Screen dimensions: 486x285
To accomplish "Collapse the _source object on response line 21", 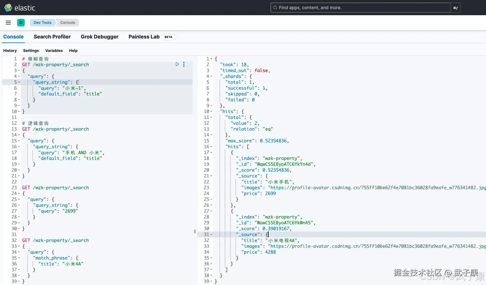I will (211, 176).
